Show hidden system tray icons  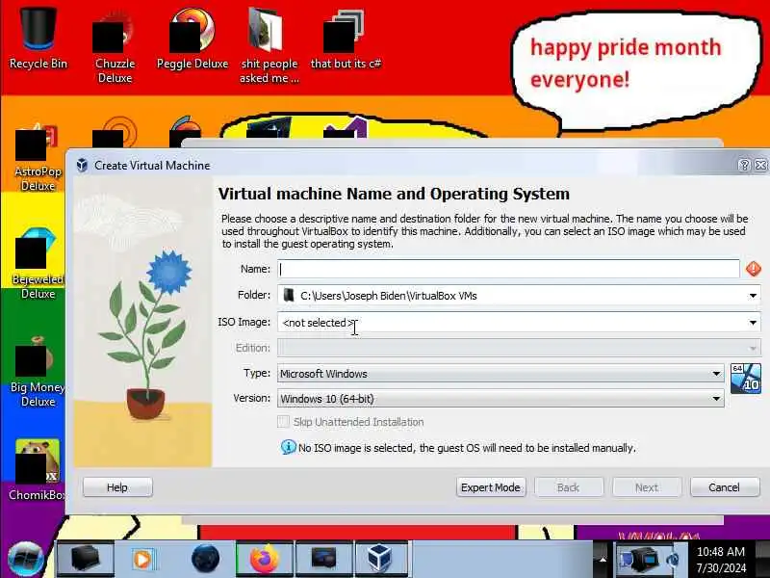pyautogui.click(x=603, y=560)
